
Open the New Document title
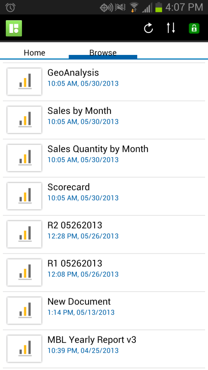pos(79,302)
